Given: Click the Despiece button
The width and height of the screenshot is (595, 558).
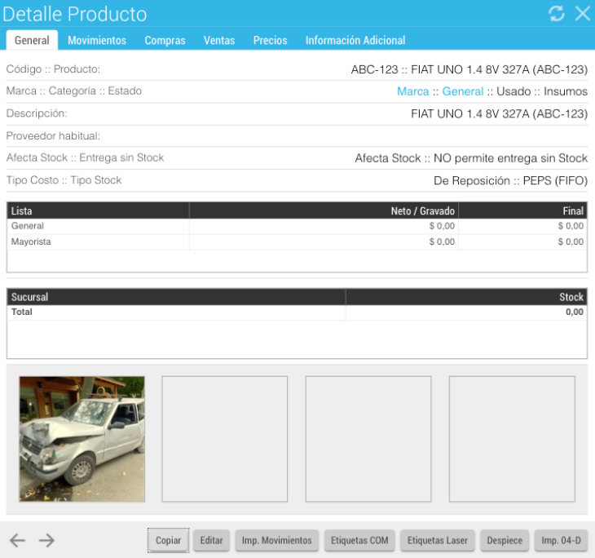Looking at the screenshot, I should pyautogui.click(x=505, y=540).
